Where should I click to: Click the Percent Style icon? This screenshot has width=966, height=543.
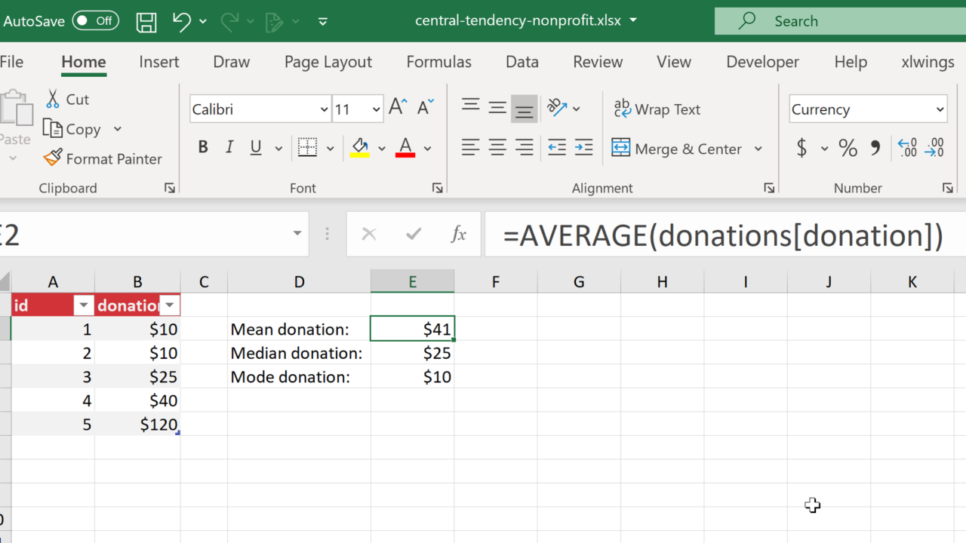848,149
